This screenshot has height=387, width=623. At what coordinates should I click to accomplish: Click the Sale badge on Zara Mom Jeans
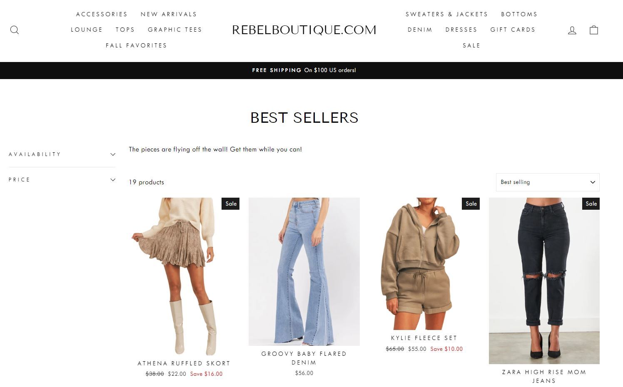[x=591, y=203]
